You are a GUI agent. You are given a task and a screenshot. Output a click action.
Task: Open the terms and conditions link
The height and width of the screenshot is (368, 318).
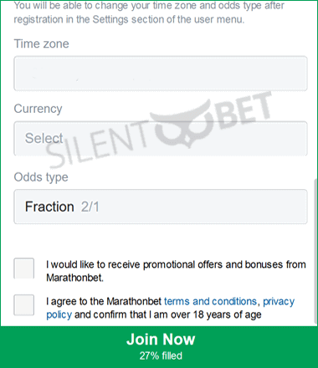pyautogui.click(x=210, y=301)
